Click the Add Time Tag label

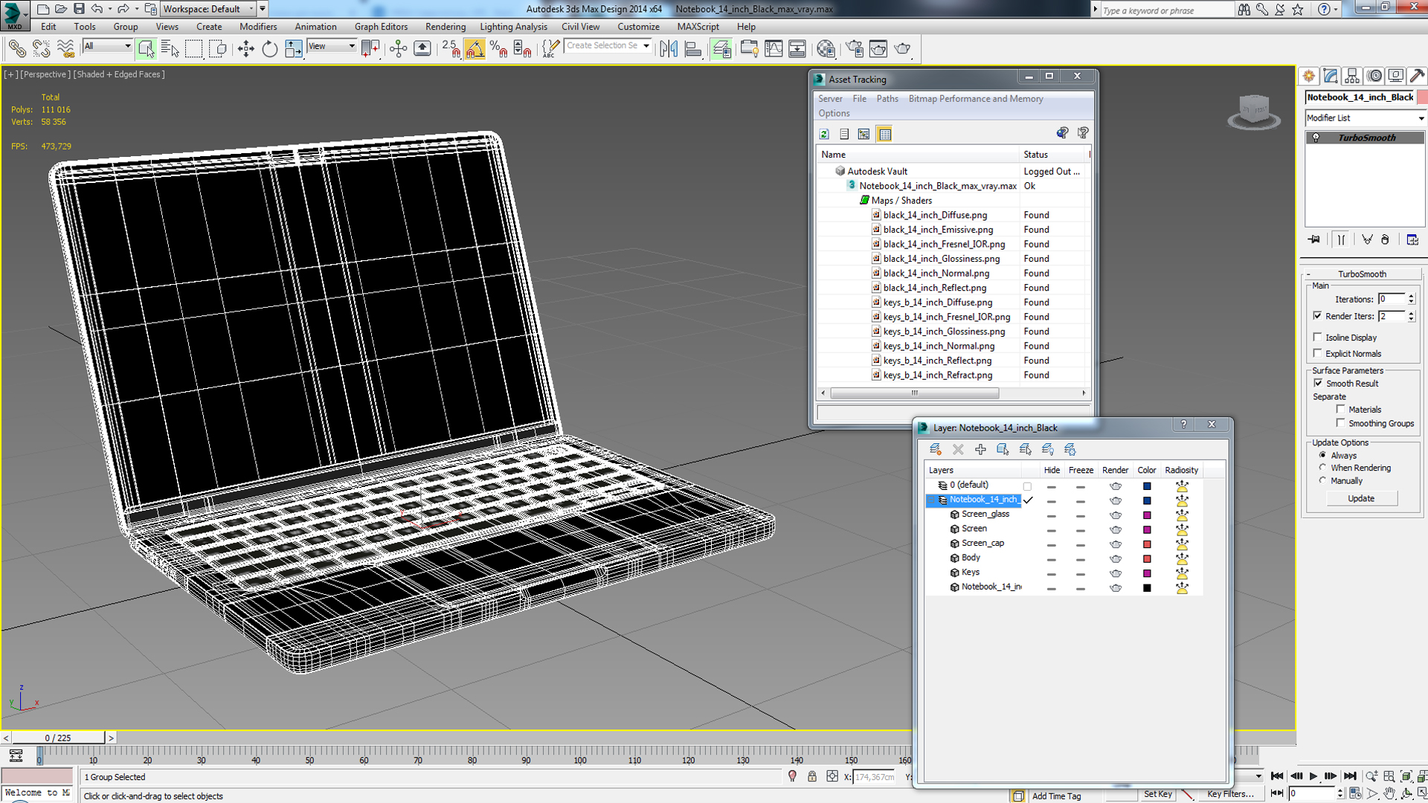coord(1057,796)
